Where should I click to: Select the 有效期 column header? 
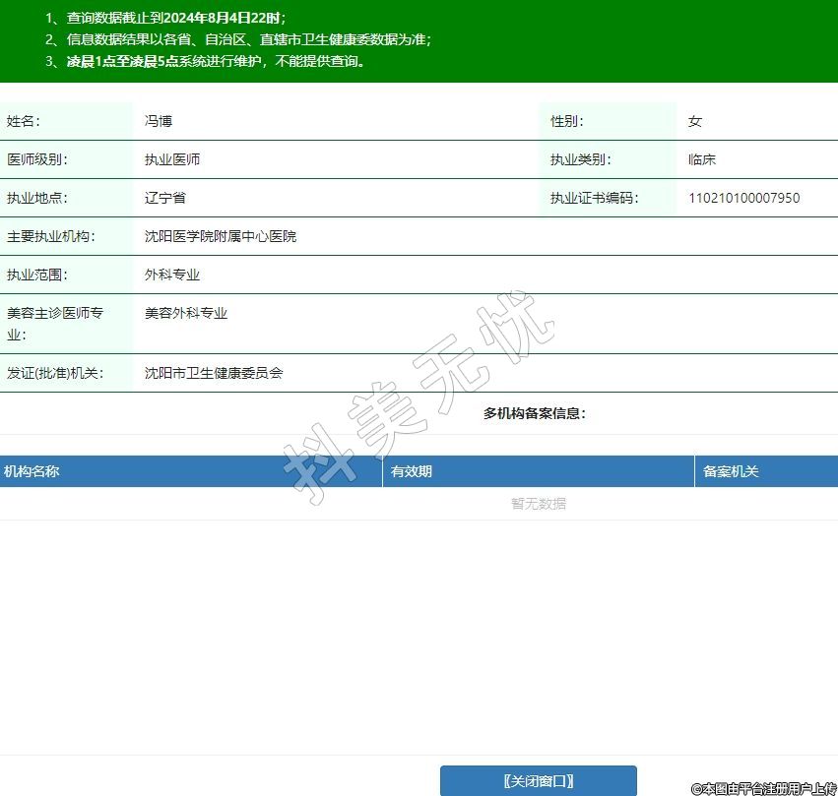click(412, 471)
